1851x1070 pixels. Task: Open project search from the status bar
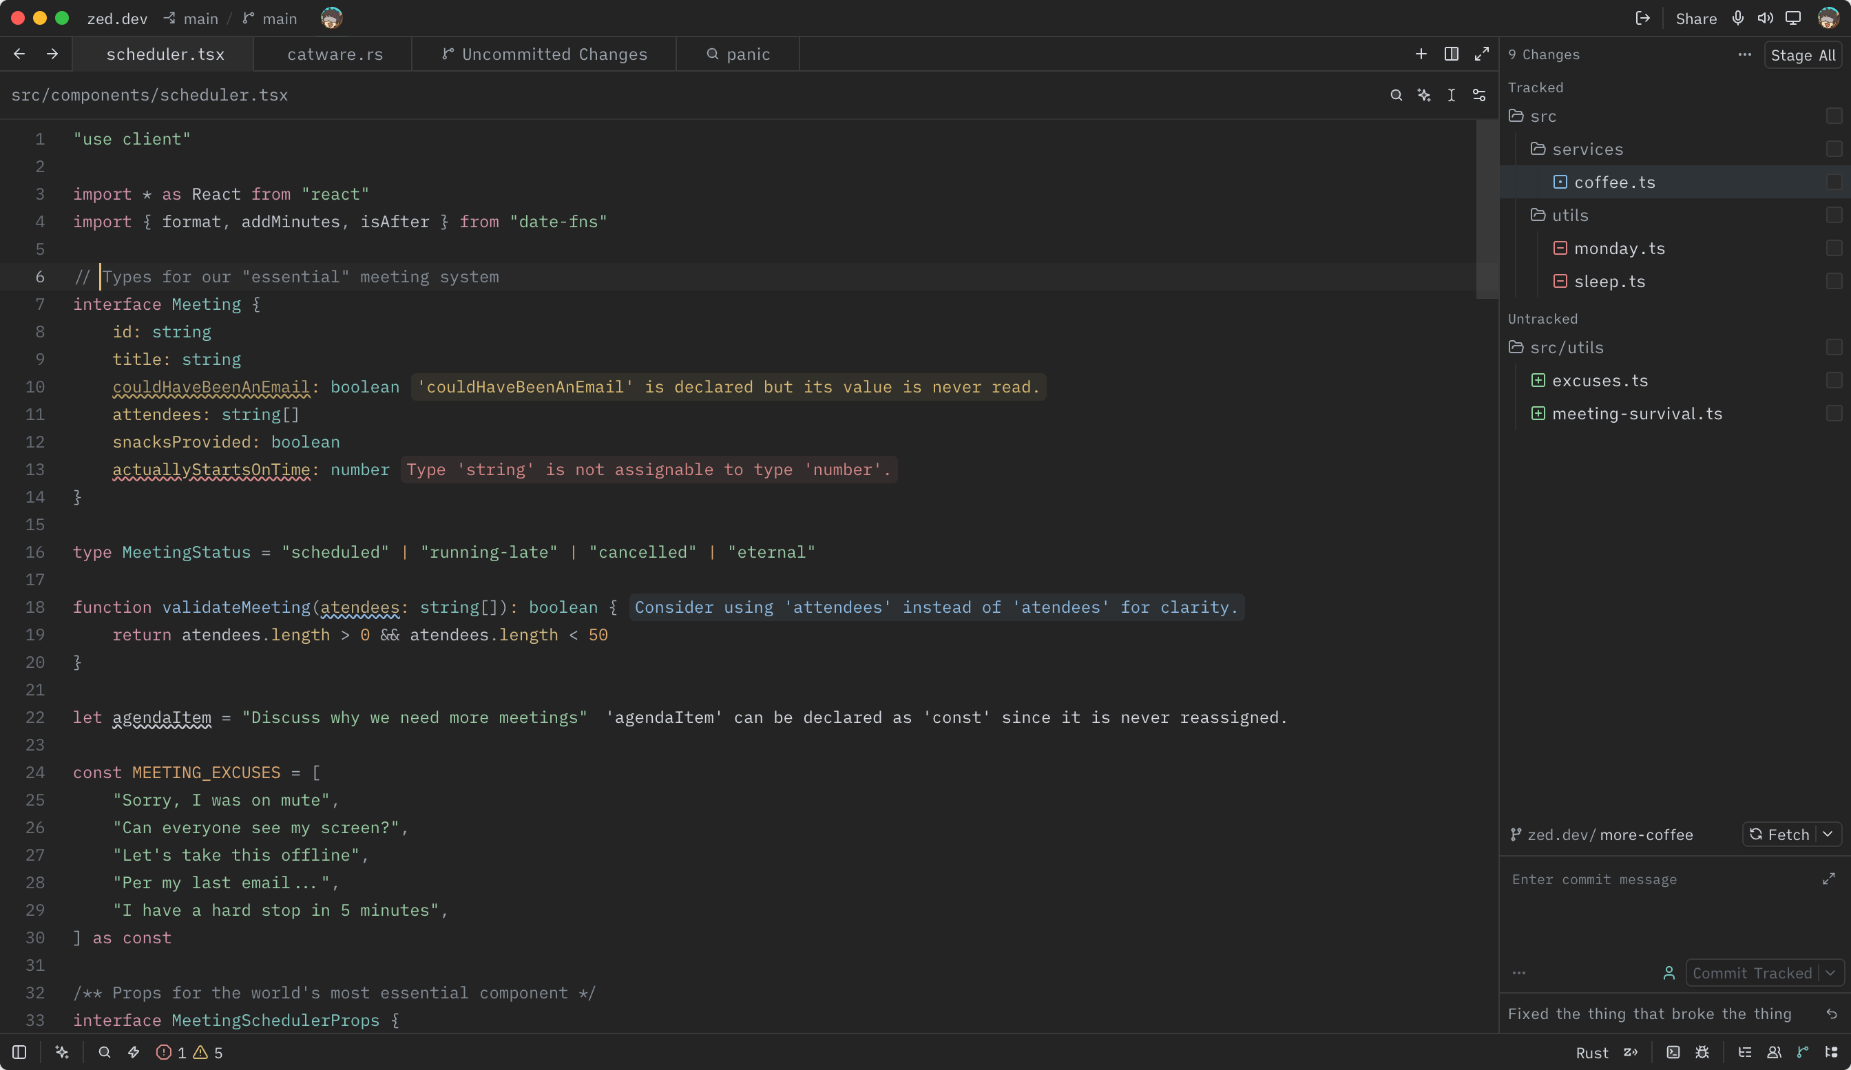tap(104, 1051)
